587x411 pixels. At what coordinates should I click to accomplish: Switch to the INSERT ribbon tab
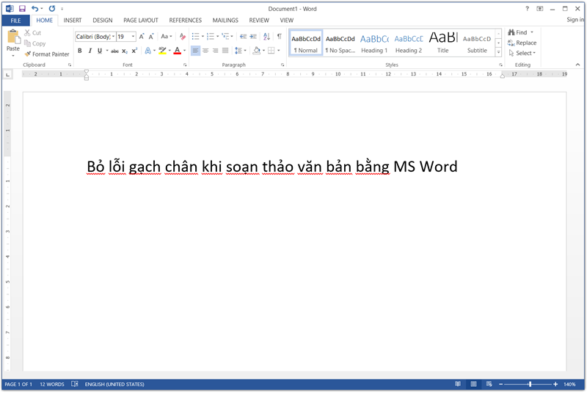pos(73,20)
